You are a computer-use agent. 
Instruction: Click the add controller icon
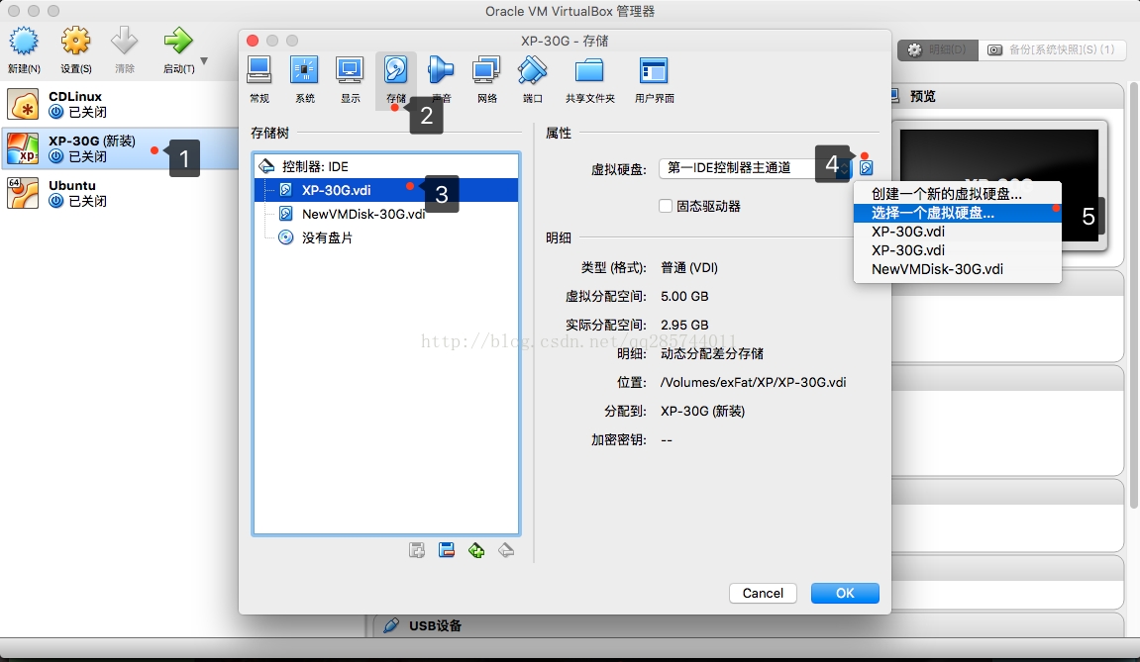pyautogui.click(x=476, y=550)
